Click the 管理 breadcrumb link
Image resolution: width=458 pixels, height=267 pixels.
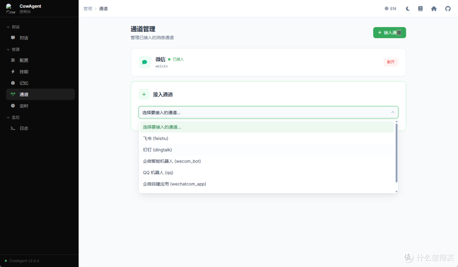88,8
